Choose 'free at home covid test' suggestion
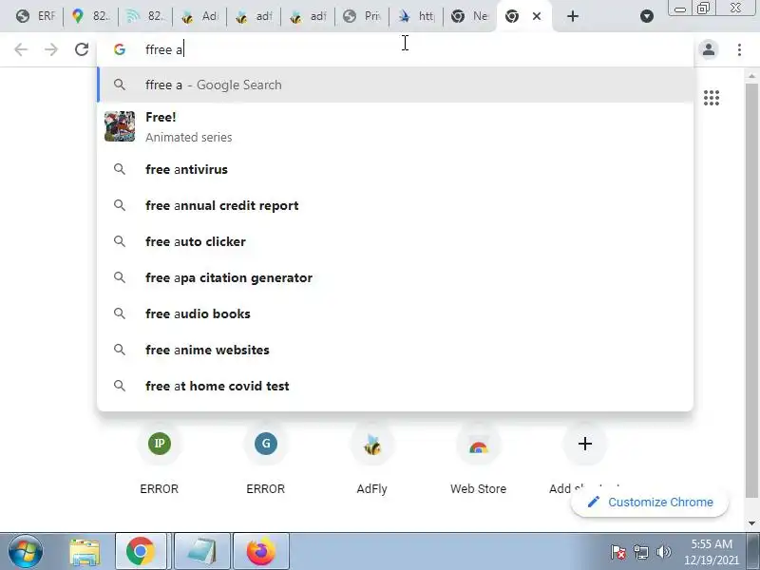 (x=395, y=386)
